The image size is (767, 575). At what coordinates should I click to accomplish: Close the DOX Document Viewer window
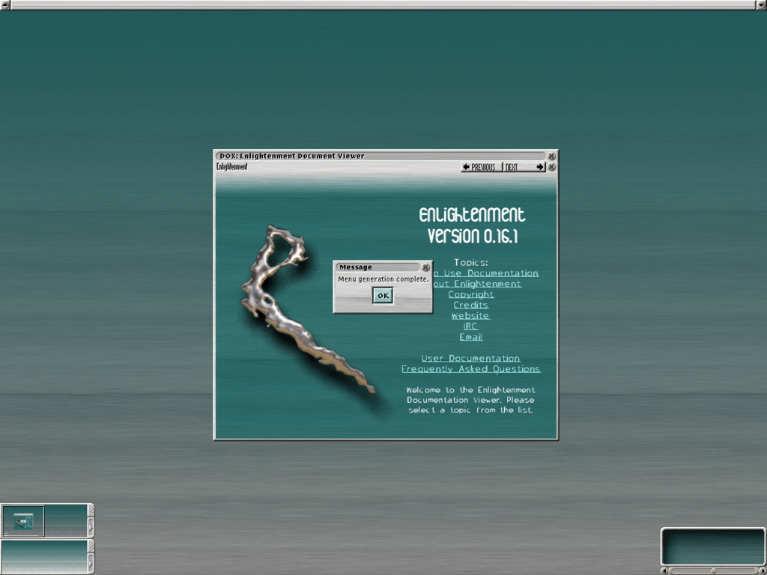[x=552, y=156]
